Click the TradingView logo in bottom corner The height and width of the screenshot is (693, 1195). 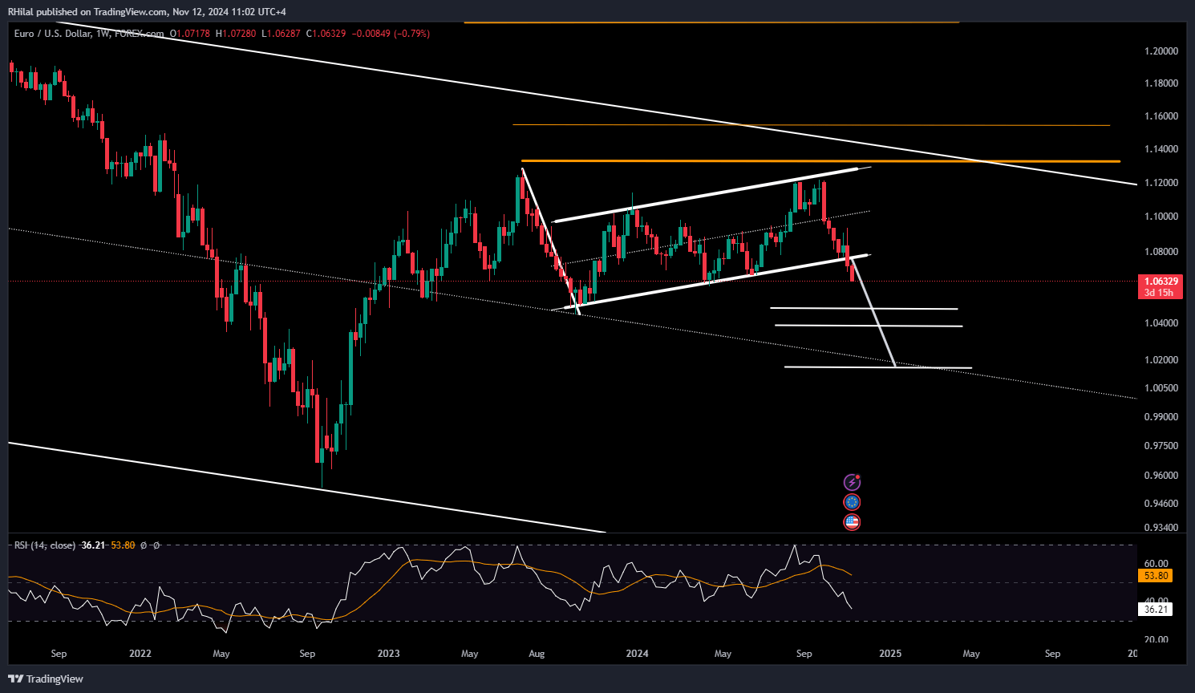(x=47, y=679)
